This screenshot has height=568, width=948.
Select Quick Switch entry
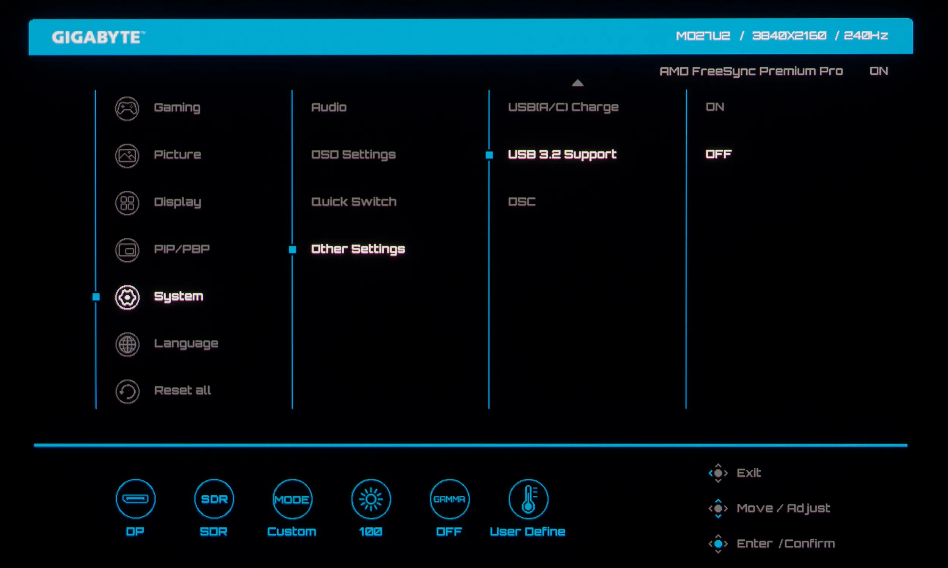tap(354, 202)
